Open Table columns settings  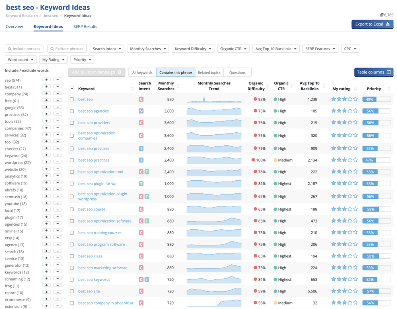(x=374, y=72)
